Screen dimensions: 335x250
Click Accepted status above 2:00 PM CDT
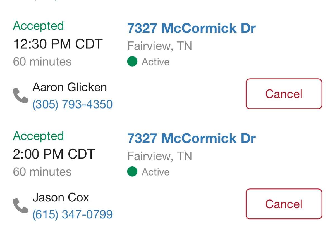pos(39,136)
